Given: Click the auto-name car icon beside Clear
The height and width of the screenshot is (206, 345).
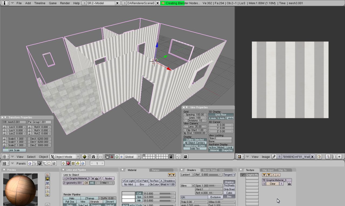Looking at the screenshot, I should pos(289,184).
